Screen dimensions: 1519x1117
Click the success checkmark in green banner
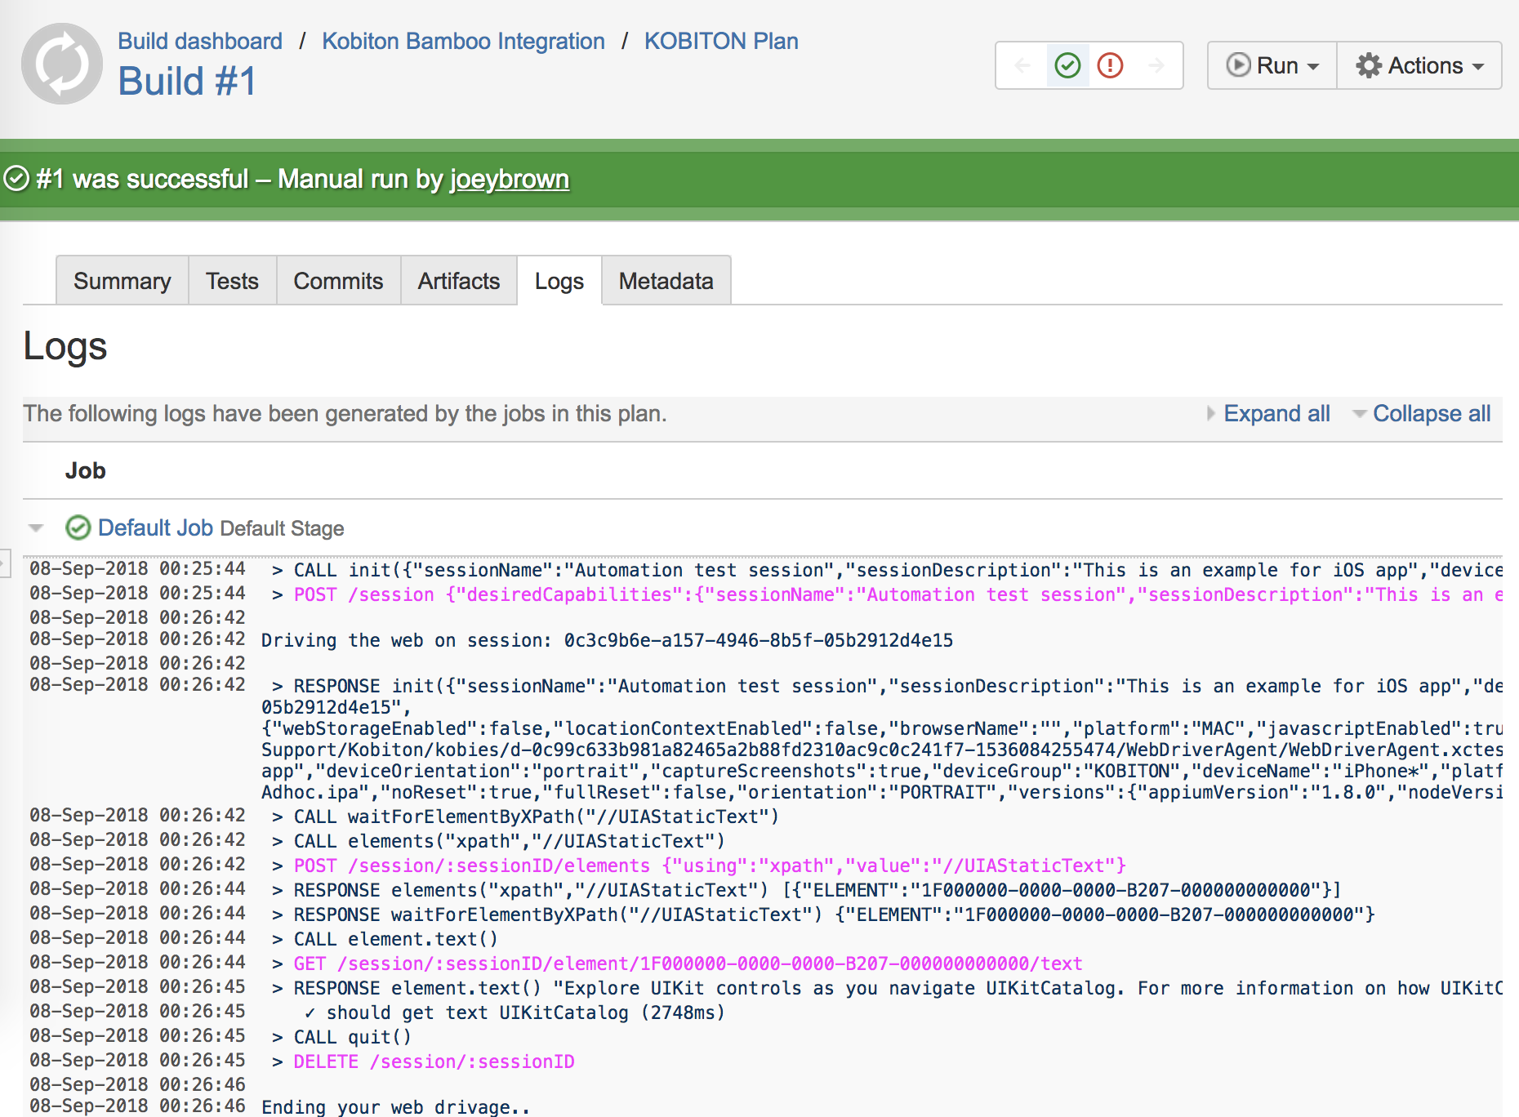(x=16, y=179)
